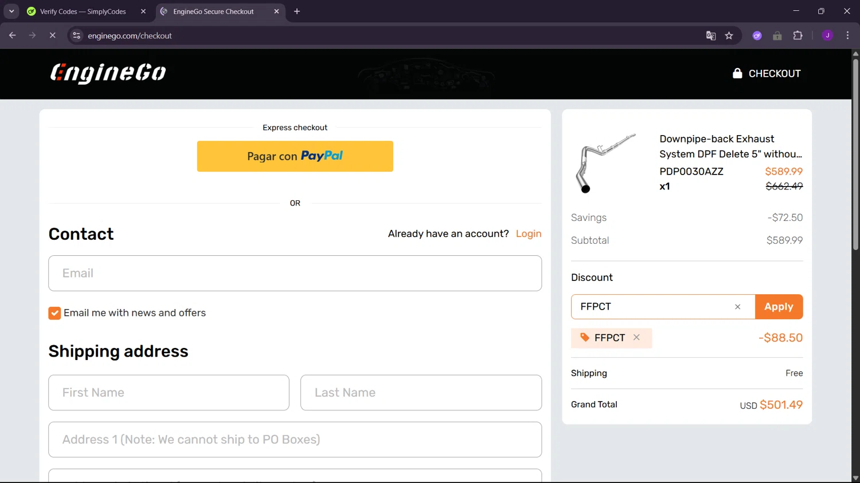The image size is (860, 483).
Task: Open the SimplyCodes extension icon
Action: 757,35
